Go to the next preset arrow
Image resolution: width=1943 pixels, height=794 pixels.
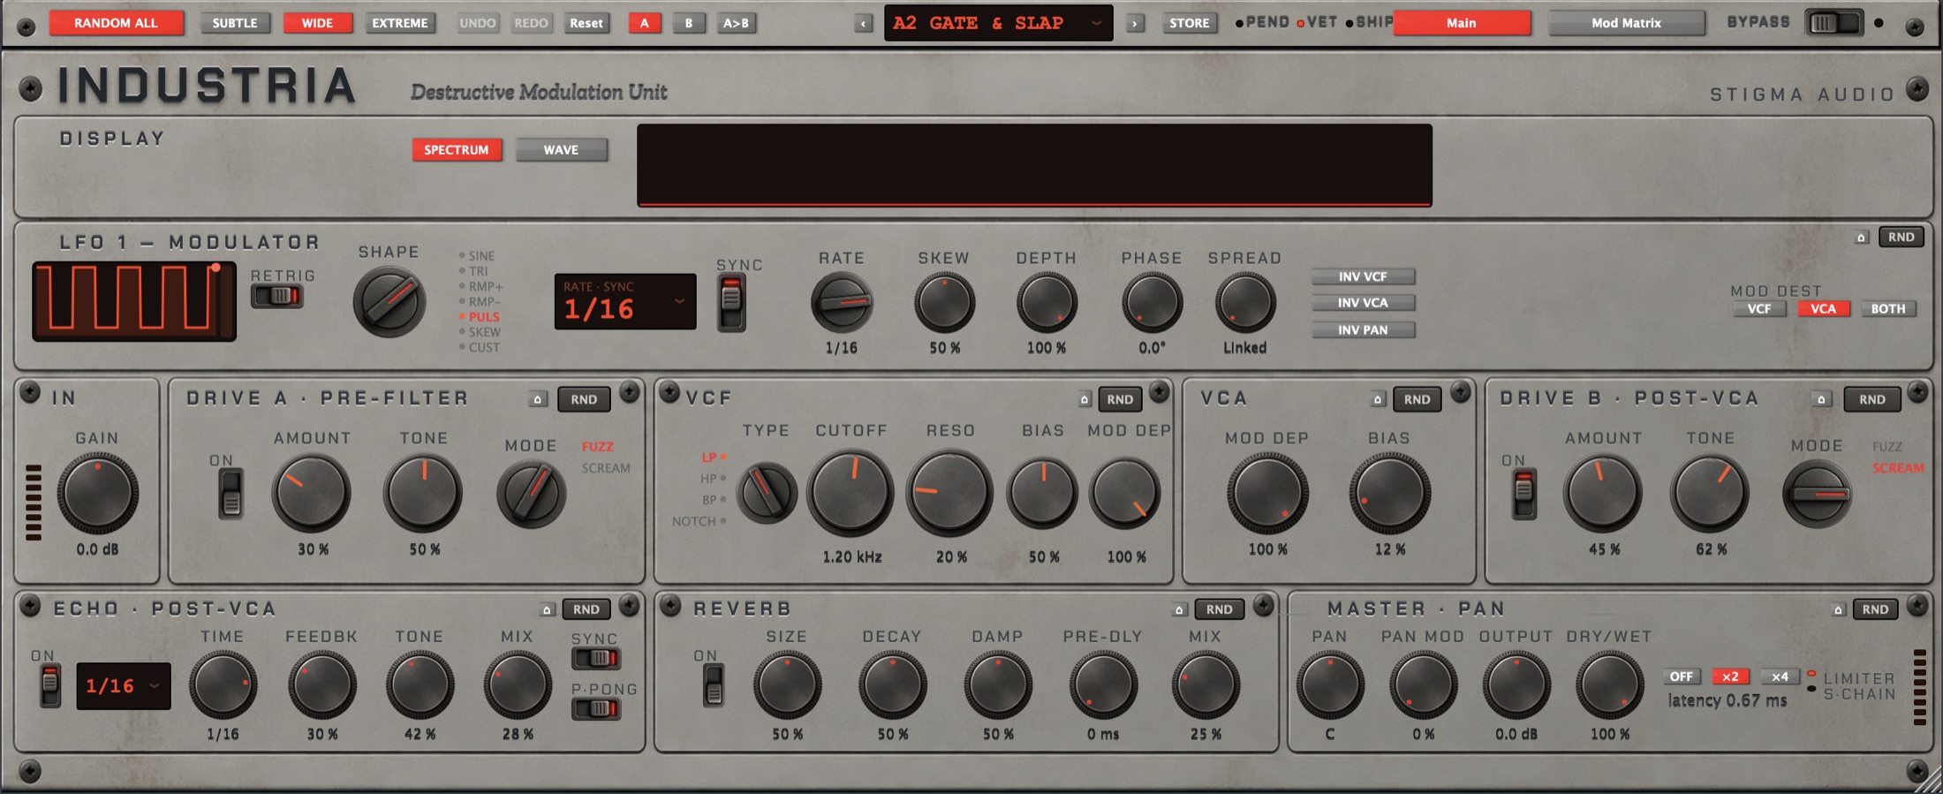tap(1135, 24)
